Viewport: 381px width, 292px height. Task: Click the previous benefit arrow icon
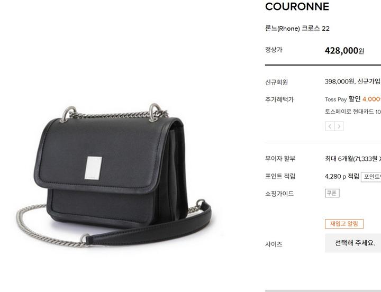[330, 126]
